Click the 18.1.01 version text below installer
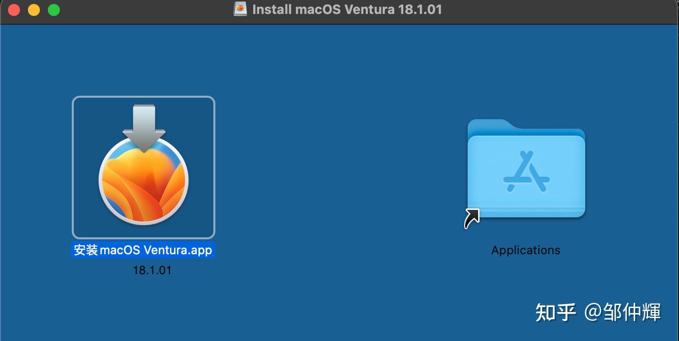679x341 pixels. click(152, 270)
